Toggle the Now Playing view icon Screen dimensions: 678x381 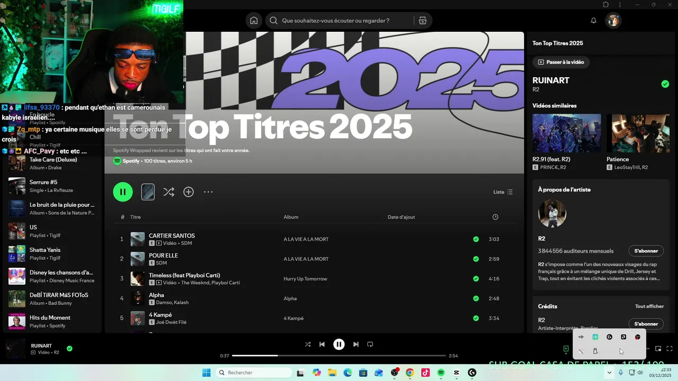[566, 349]
